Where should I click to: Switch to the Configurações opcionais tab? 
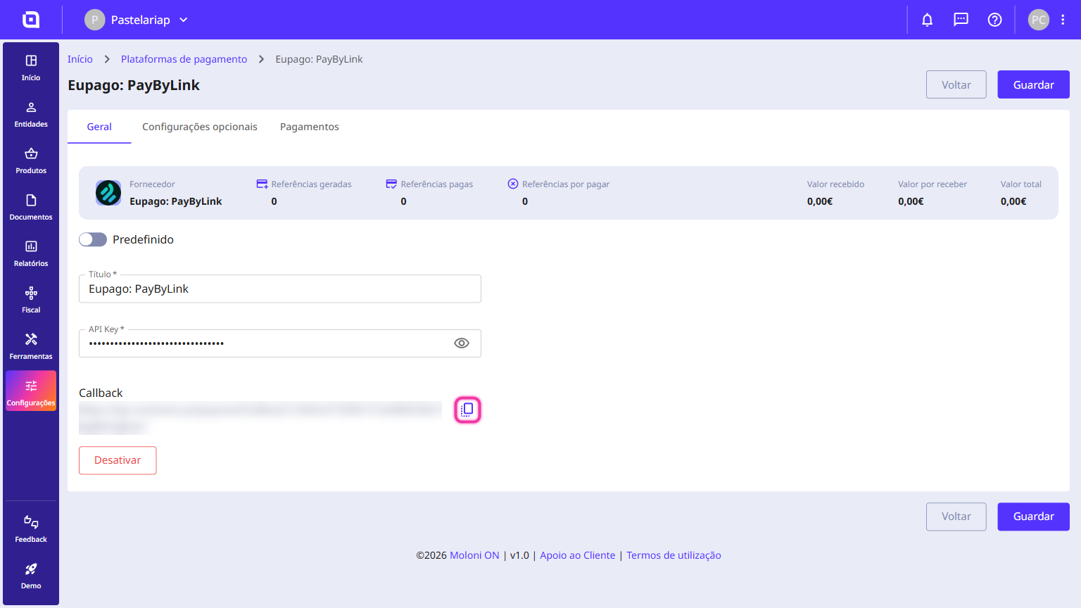[x=200, y=127]
